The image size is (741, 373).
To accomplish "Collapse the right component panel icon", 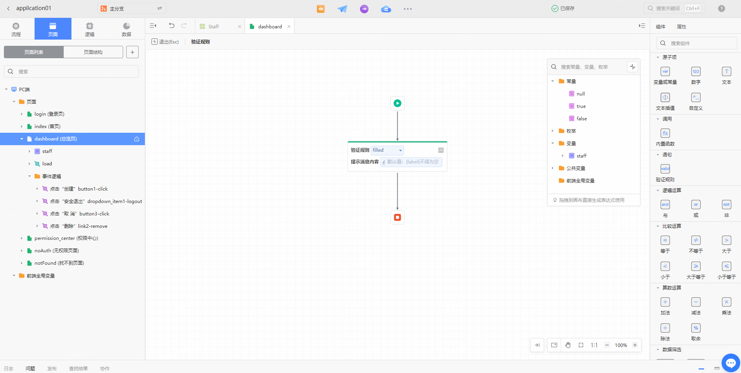I will [x=642, y=26].
